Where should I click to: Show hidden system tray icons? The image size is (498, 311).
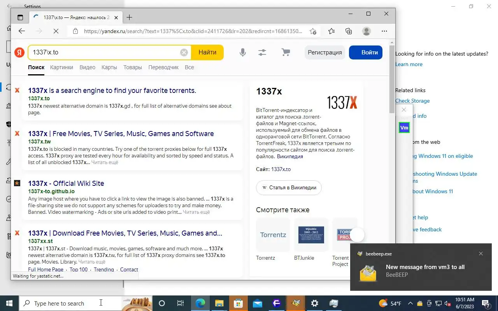click(x=410, y=303)
